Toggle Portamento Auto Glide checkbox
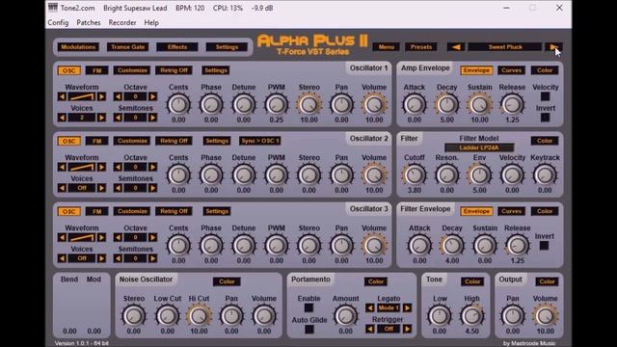The height and width of the screenshot is (347, 617). pyautogui.click(x=309, y=330)
